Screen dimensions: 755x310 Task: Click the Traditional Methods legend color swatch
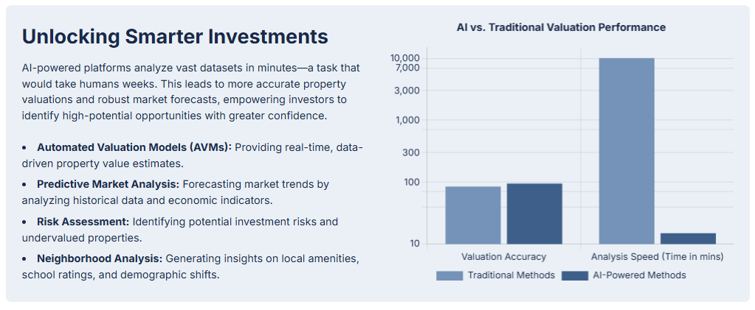[x=449, y=275]
